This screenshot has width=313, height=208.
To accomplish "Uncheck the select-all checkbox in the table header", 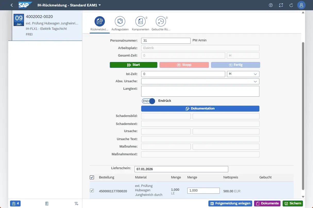I will (x=92, y=177).
